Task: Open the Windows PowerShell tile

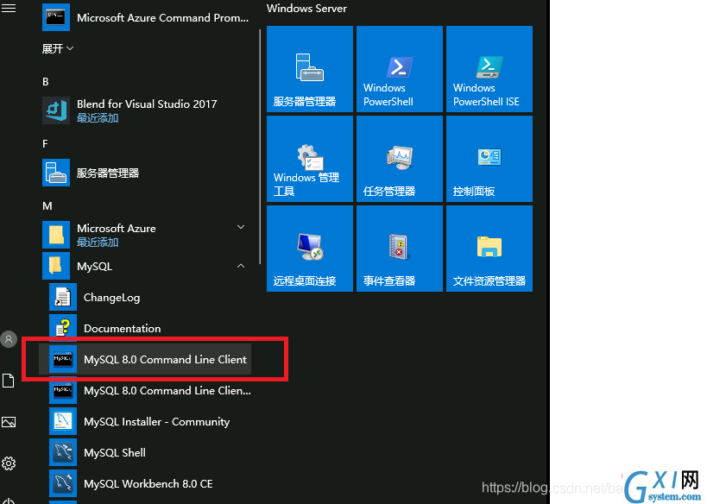Action: coord(400,69)
